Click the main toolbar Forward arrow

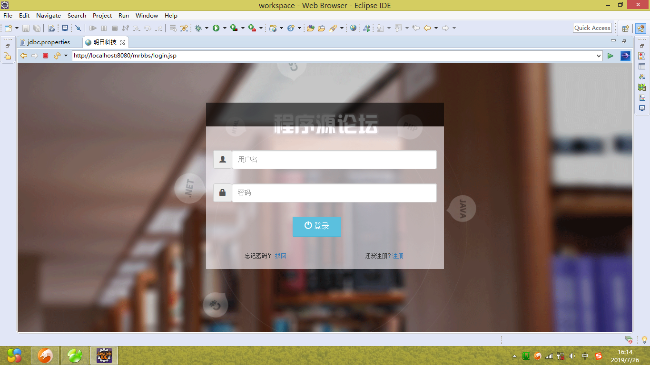445,28
